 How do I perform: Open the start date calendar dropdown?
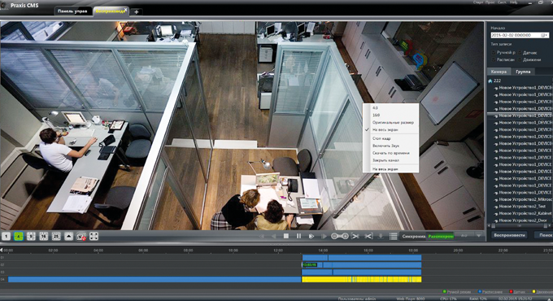pyautogui.click(x=544, y=35)
